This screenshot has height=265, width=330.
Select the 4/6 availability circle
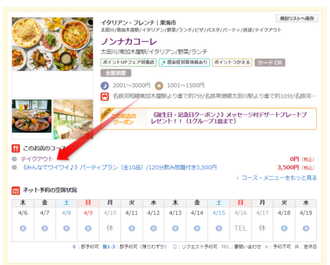pyautogui.click(x=23, y=229)
